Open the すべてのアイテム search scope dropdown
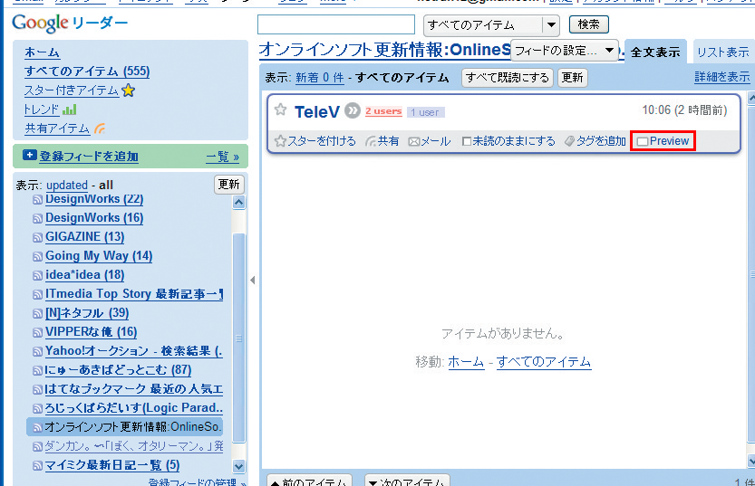755x486 pixels. [x=491, y=25]
